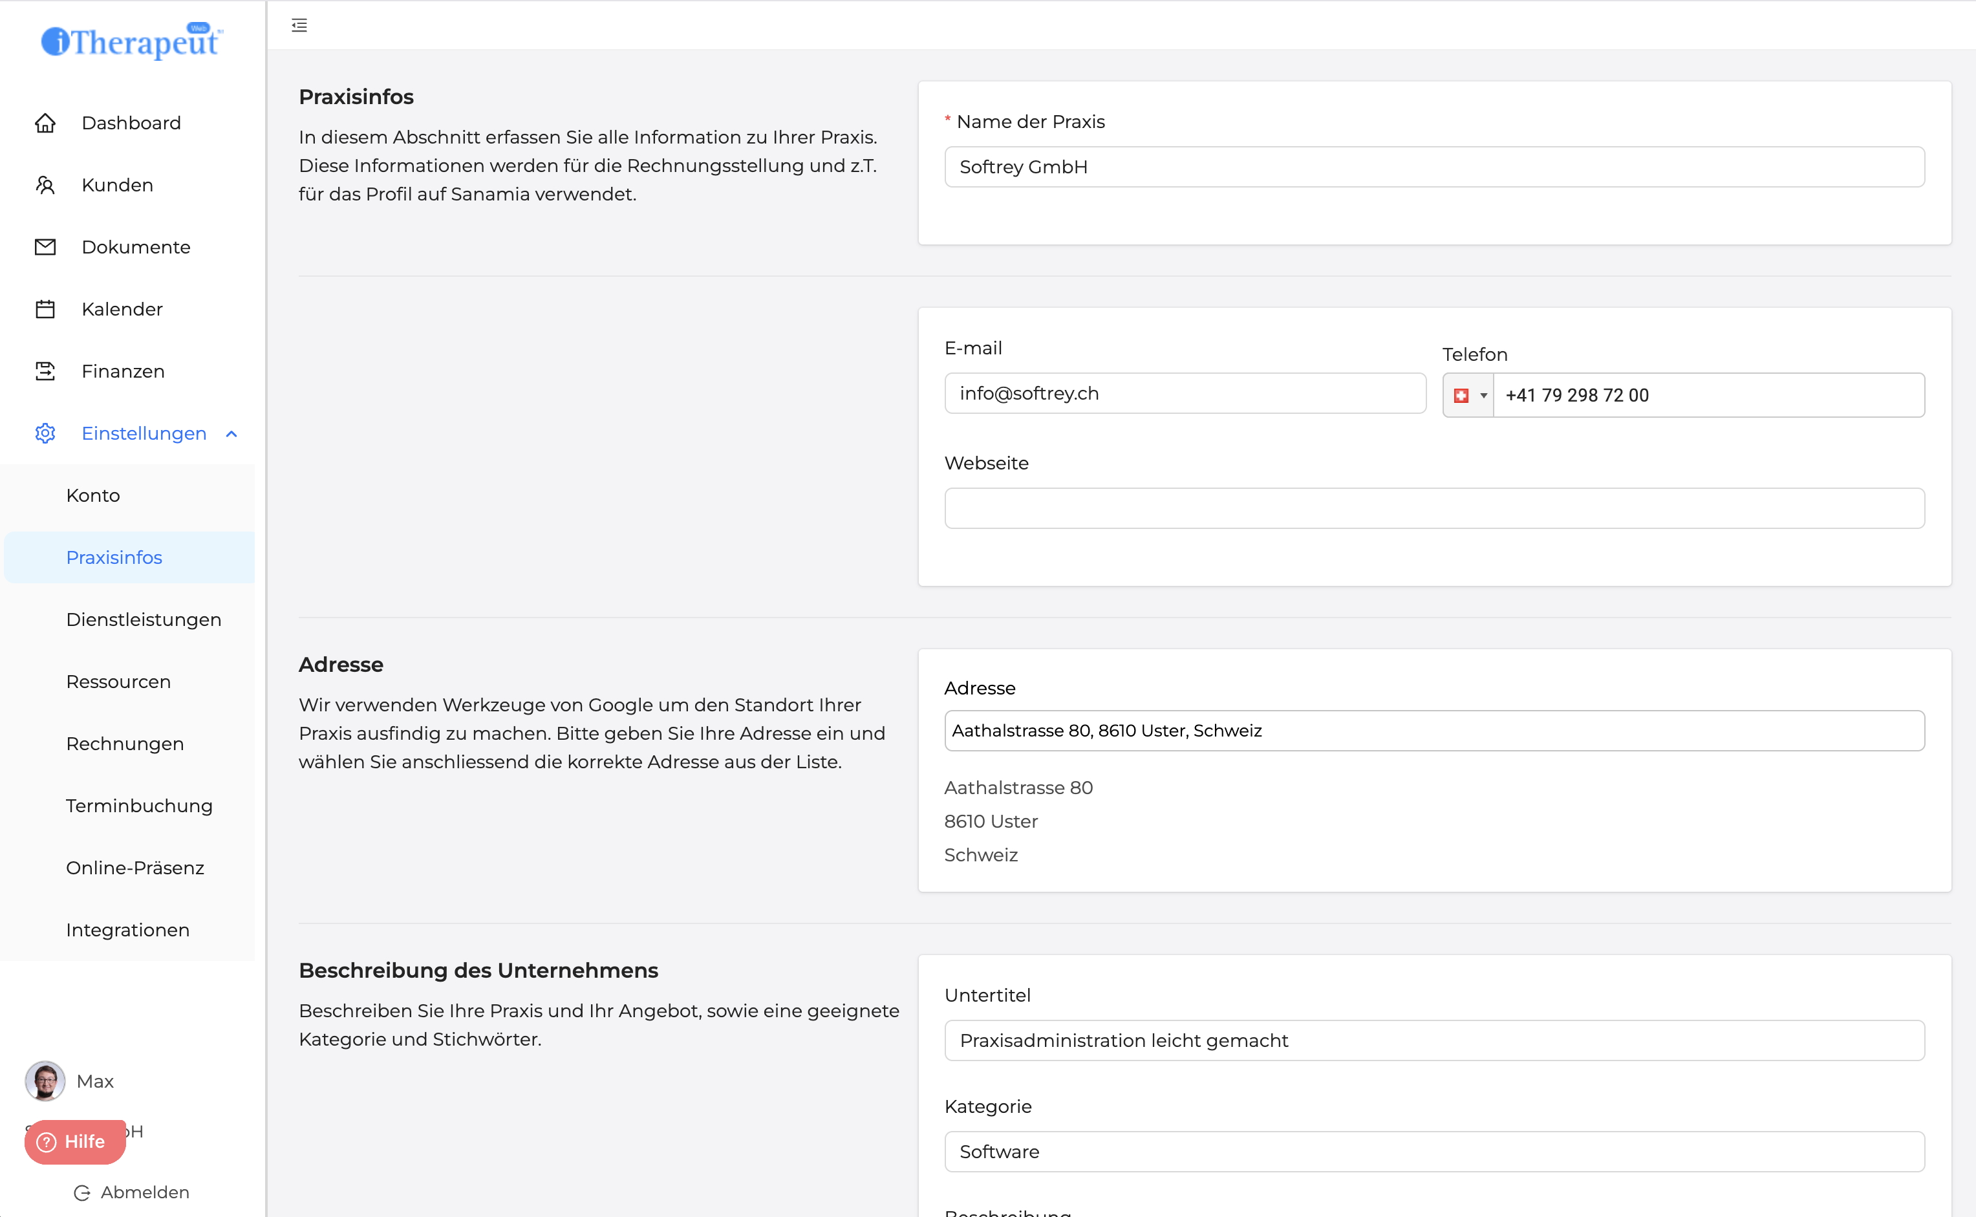
Task: Click the Finanzen icon in sidebar
Action: pos(45,371)
